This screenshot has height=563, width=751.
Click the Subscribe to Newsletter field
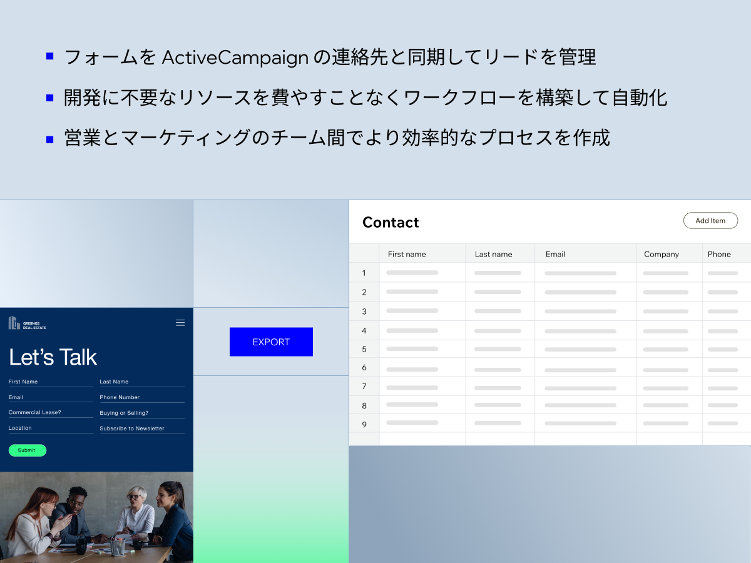pos(142,429)
